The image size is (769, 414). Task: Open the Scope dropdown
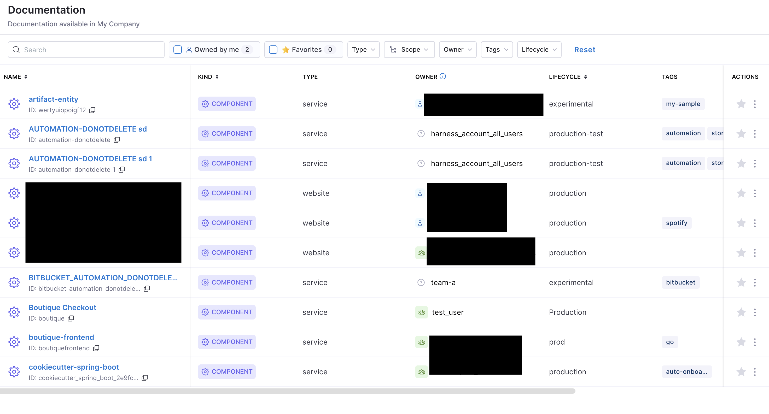[x=409, y=50]
